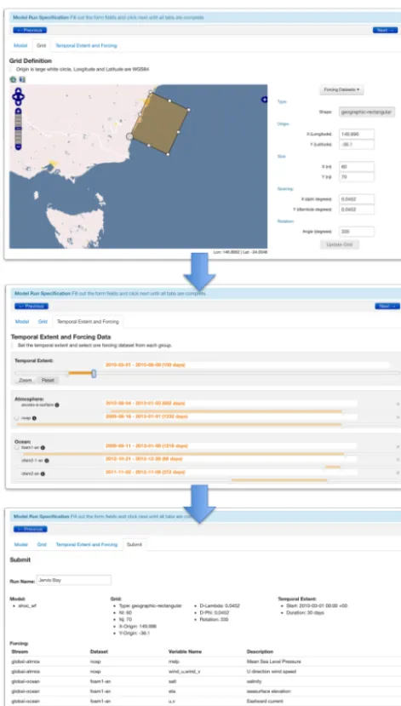Click Previous in the Grid Definition panel
This screenshot has width=401, height=706.
click(x=30, y=30)
